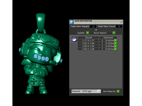The height and width of the screenshot is (106, 142).
Task: Open the Diamond (3.52 spg) material dropdown
Action: click(x=99, y=91)
